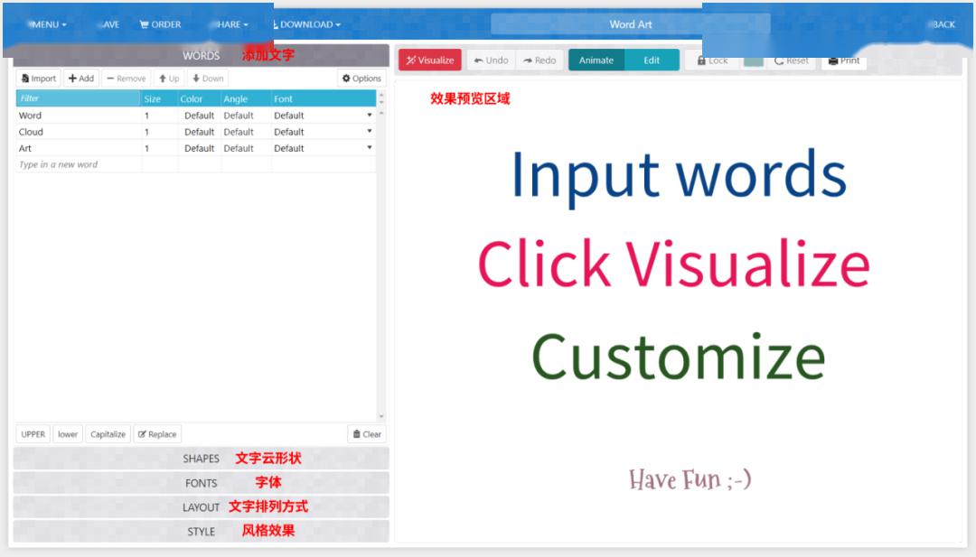Edit the Word Art title field

tap(630, 24)
